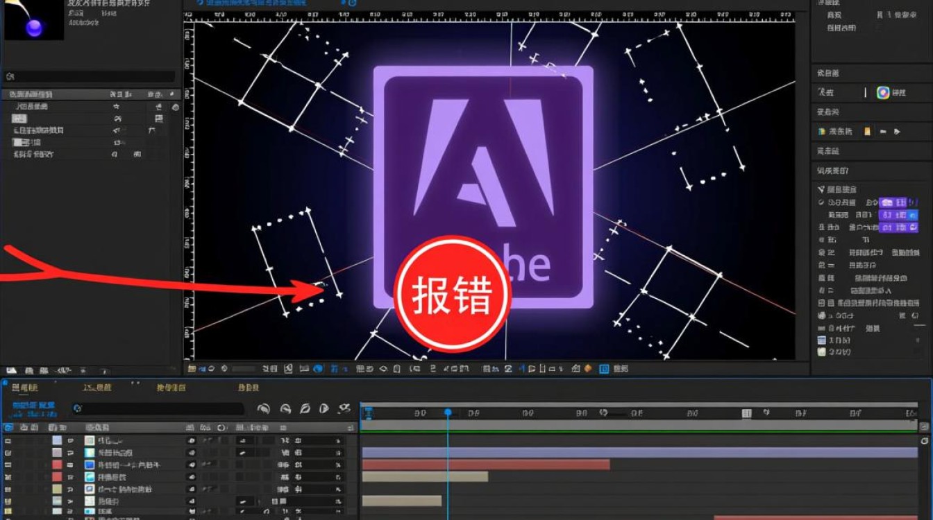The image size is (933, 520).
Task: Open the second tab of the timeline panel
Action: [x=97, y=388]
